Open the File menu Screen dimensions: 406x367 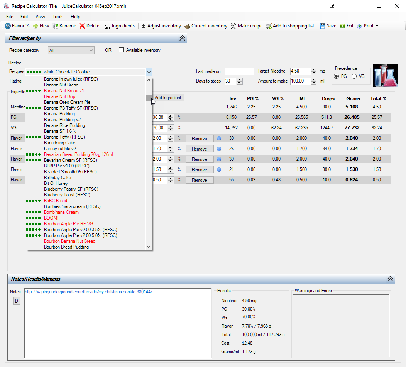(x=10, y=17)
